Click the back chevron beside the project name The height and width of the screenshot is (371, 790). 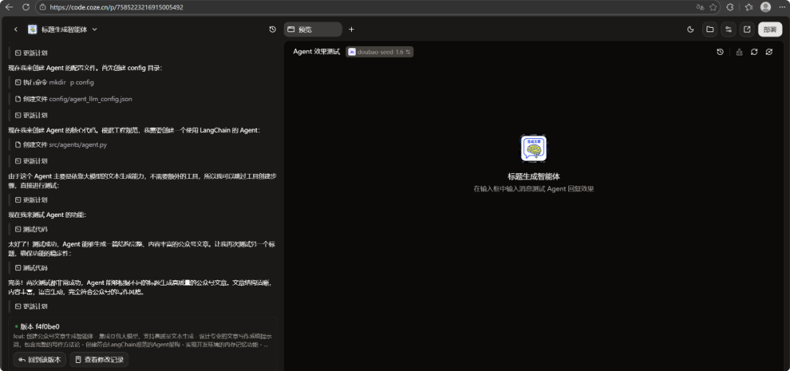(15, 30)
